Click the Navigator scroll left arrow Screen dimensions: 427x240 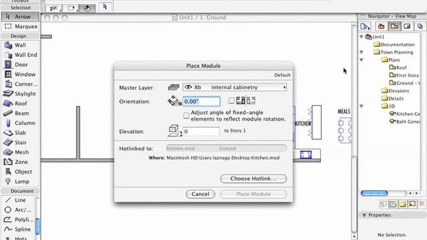[410, 193]
